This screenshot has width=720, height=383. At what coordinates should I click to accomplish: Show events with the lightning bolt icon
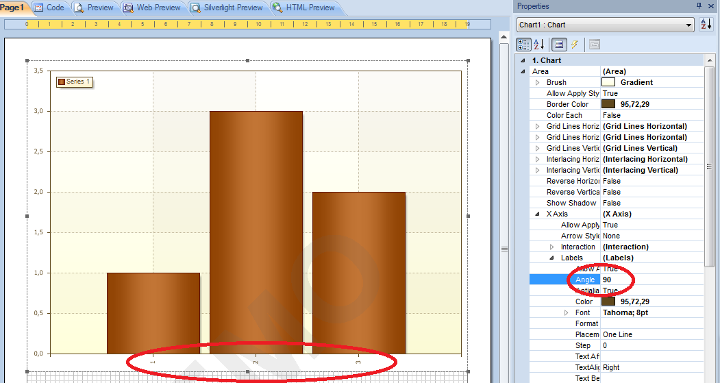click(x=574, y=45)
